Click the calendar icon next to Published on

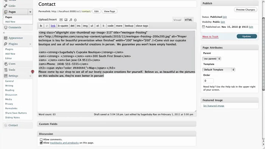tap(204, 27)
